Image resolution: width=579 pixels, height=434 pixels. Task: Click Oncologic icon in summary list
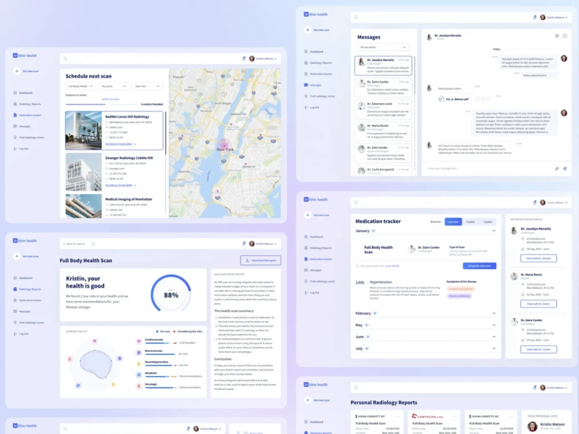[139, 386]
